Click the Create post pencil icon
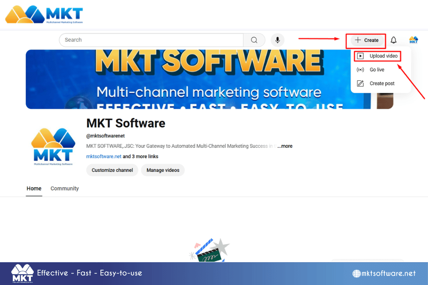This screenshot has width=428, height=285. click(360, 84)
